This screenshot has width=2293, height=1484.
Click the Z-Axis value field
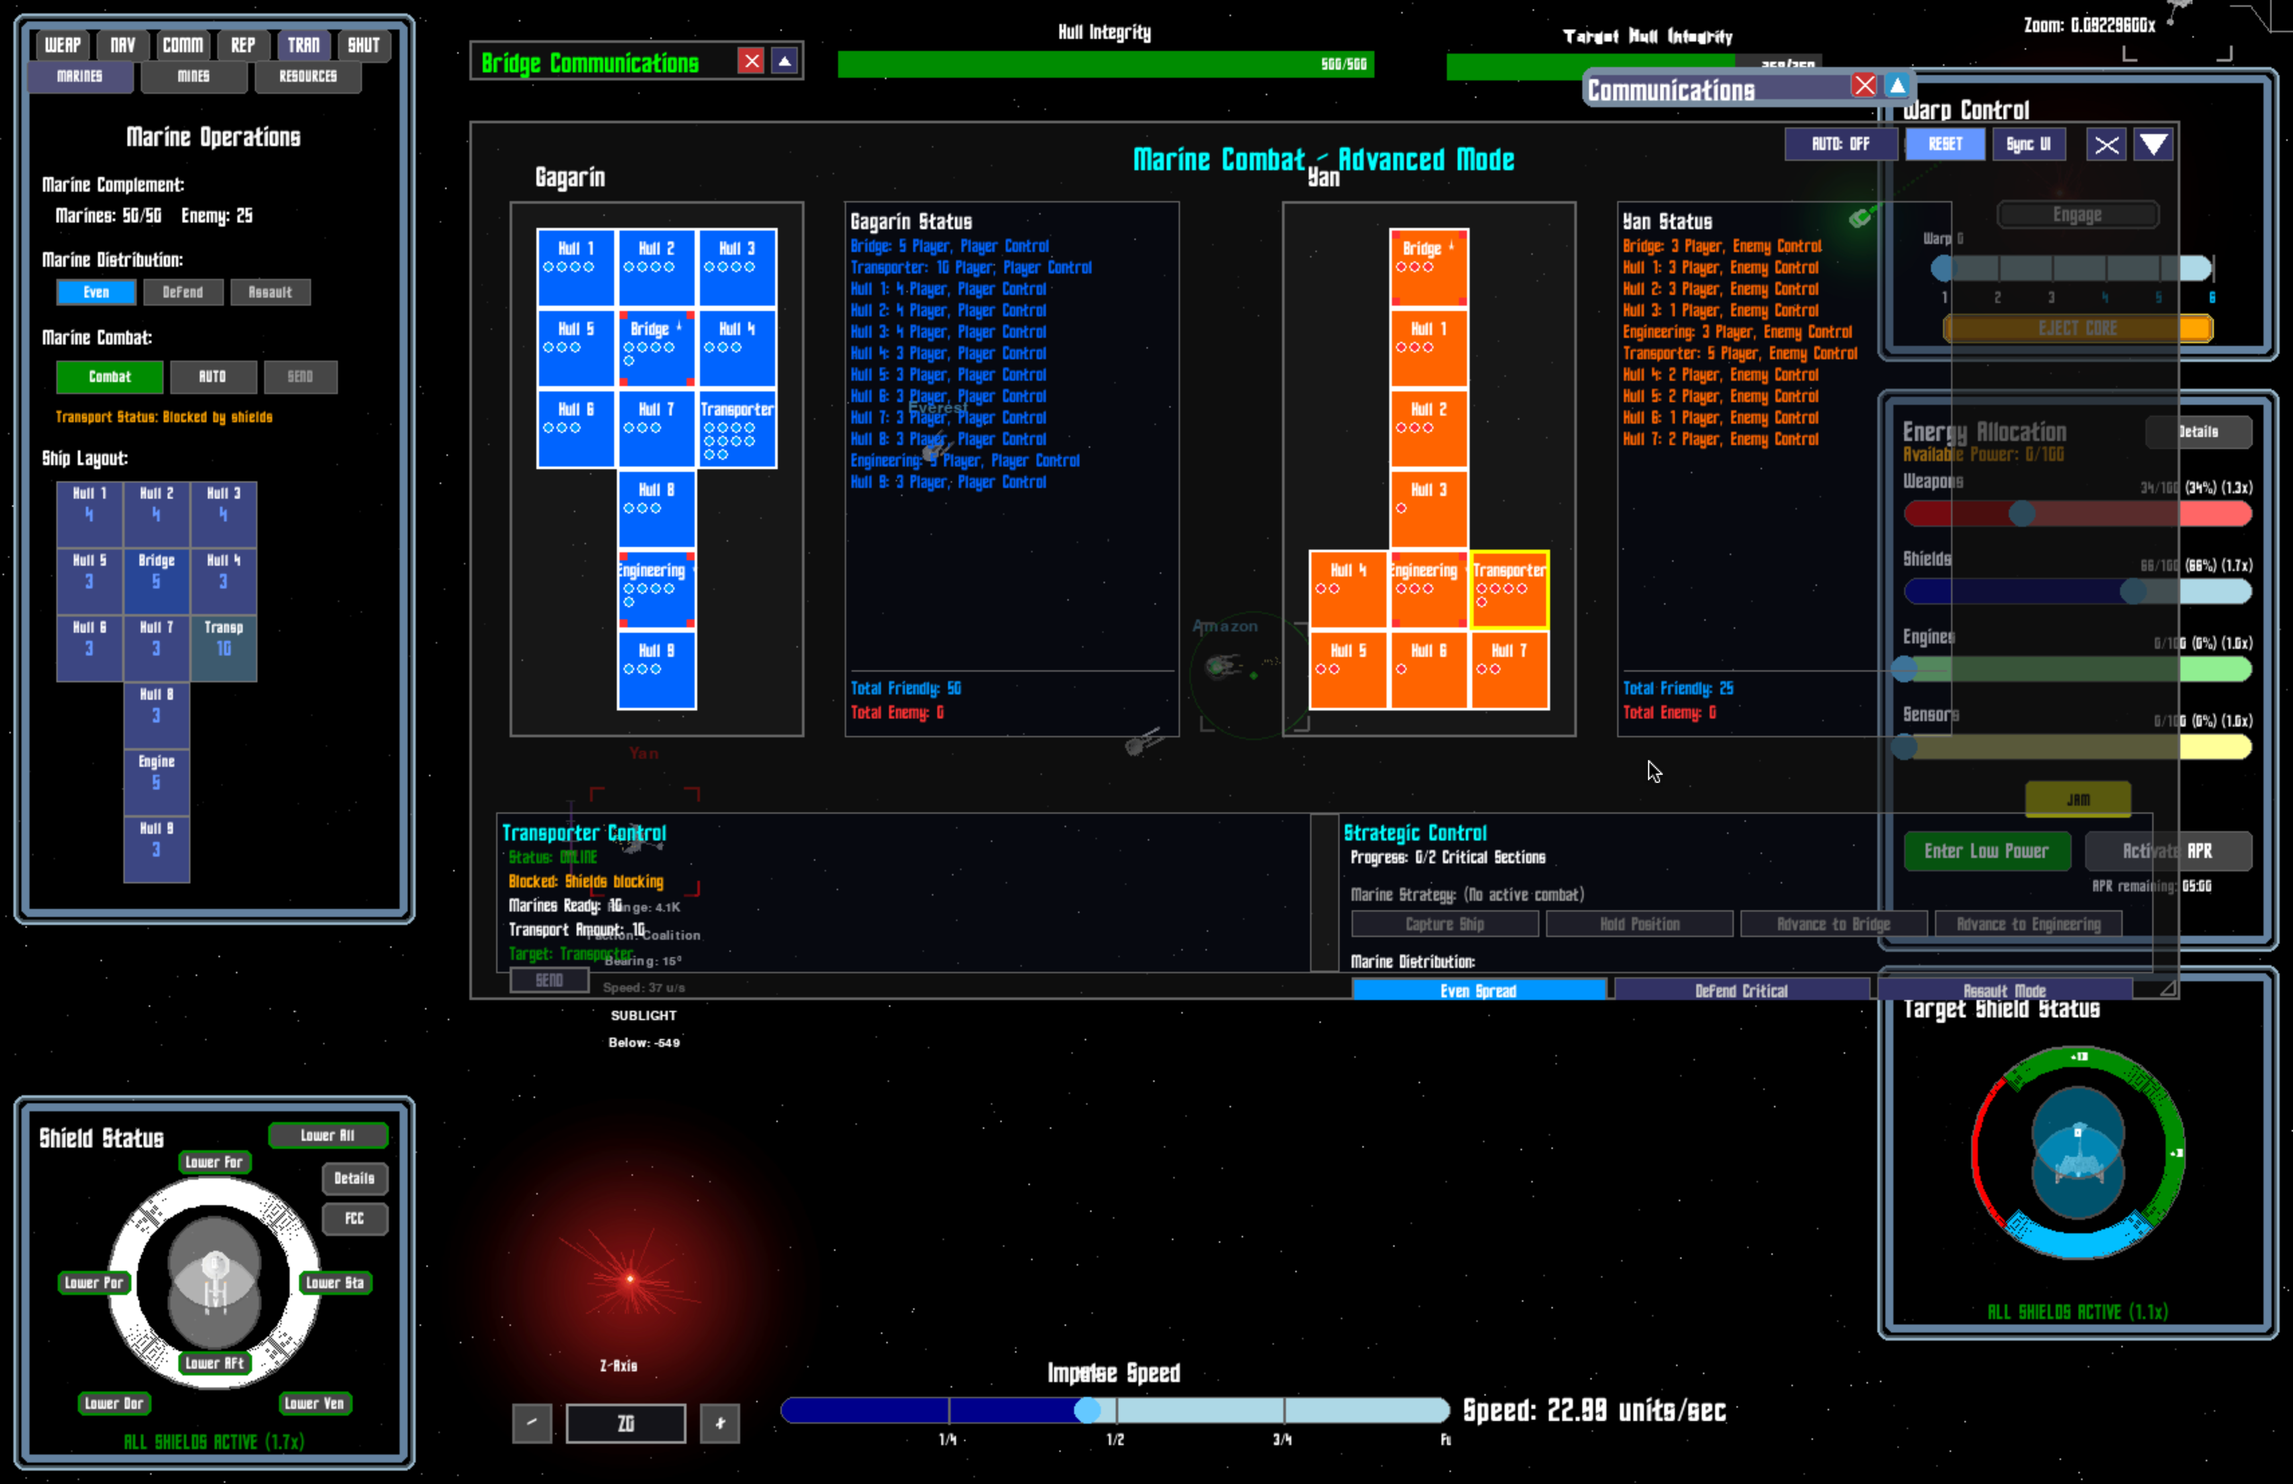coord(626,1422)
